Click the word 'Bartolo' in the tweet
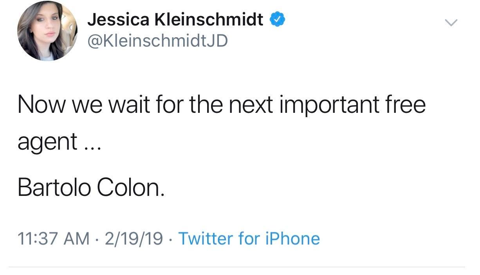This screenshot has width=480, height=275. point(54,188)
